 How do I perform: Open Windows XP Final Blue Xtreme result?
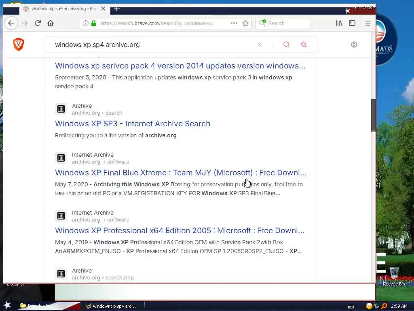click(x=181, y=173)
